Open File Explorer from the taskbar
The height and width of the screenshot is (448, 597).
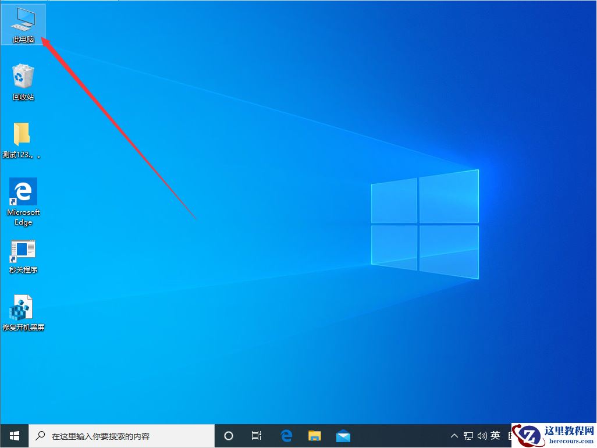click(x=314, y=435)
